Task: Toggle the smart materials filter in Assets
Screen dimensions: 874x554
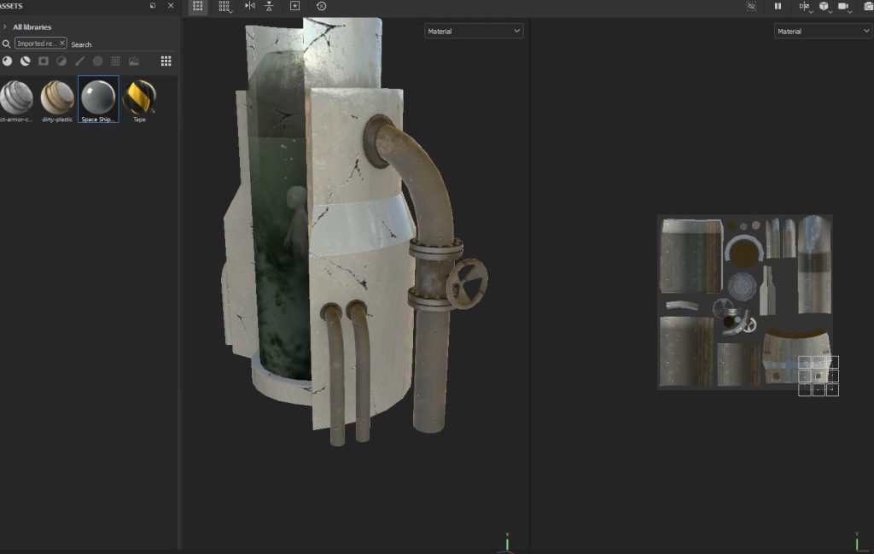Action: (26, 61)
